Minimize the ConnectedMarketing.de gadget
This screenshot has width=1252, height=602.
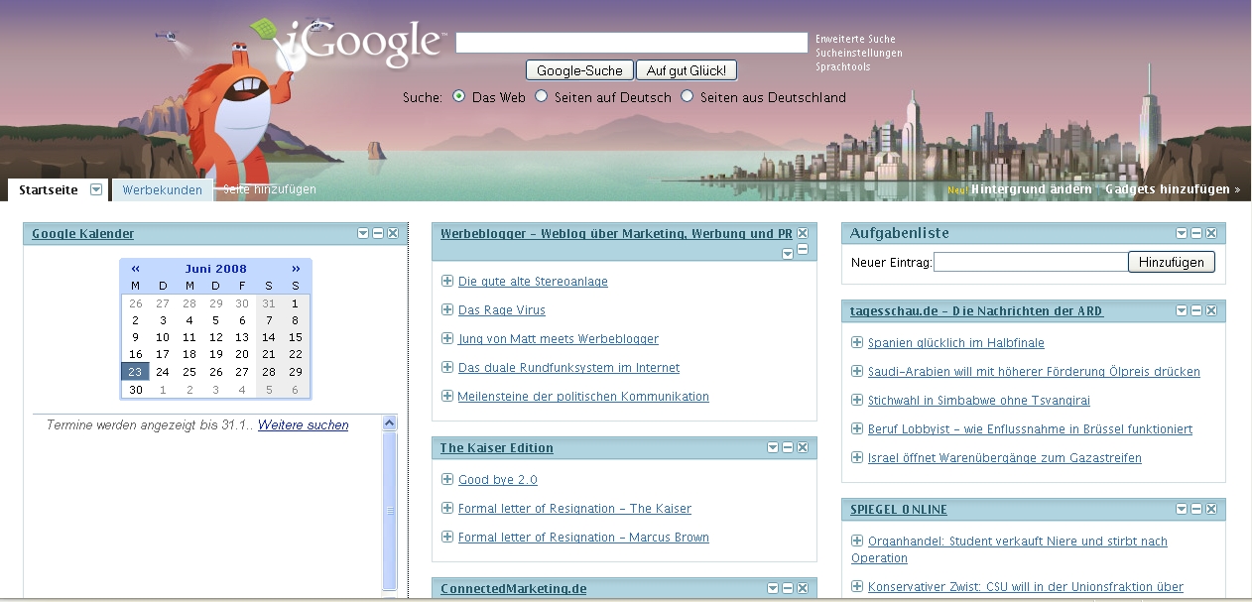(x=788, y=589)
